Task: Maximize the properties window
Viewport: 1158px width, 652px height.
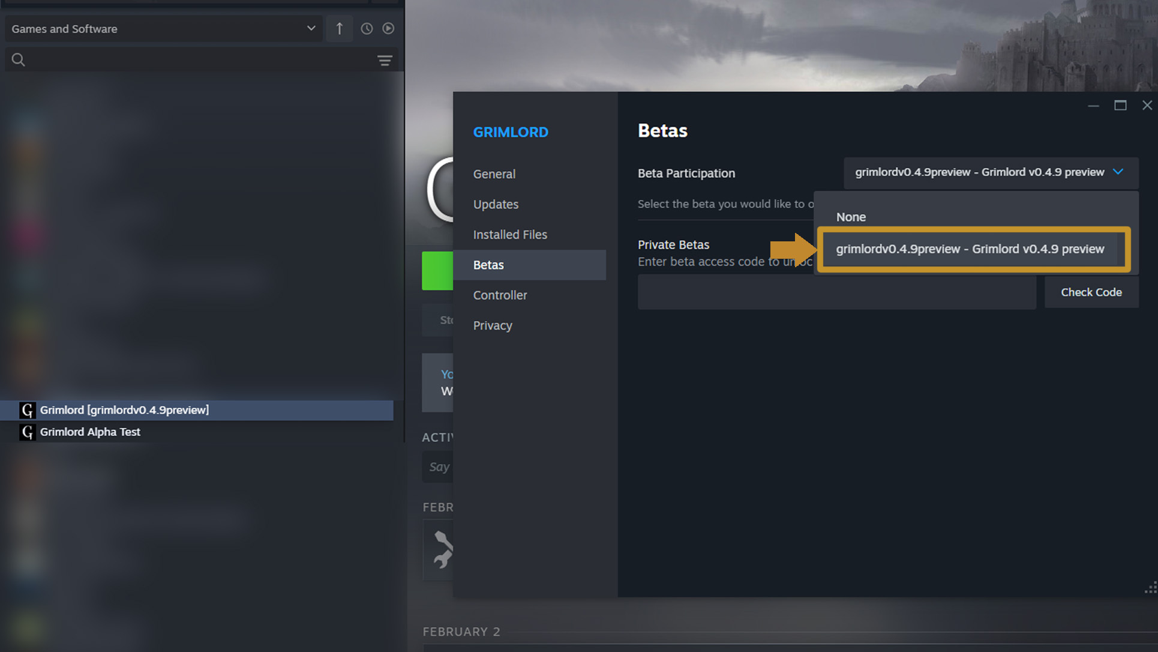Action: point(1120,106)
